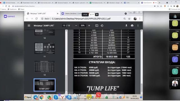Close the Матрица JUMP LIFE tab

coord(58,13)
